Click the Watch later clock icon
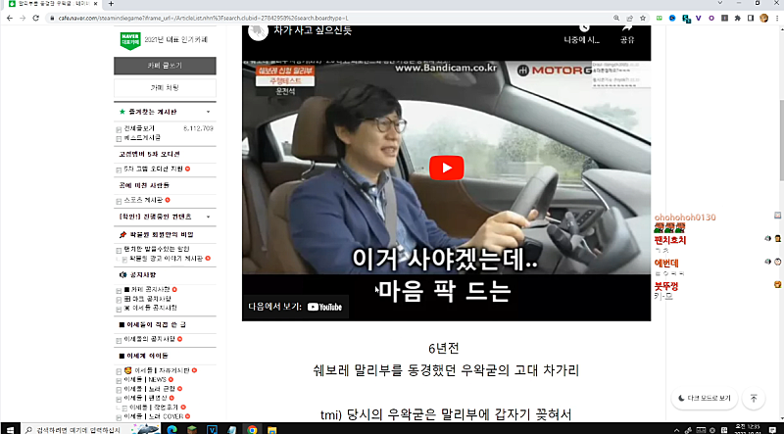Image resolution: width=784 pixels, height=434 pixels. coord(583,28)
